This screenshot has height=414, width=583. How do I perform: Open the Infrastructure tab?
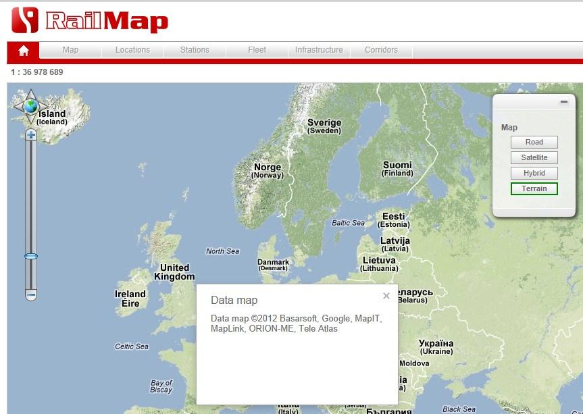pos(319,50)
